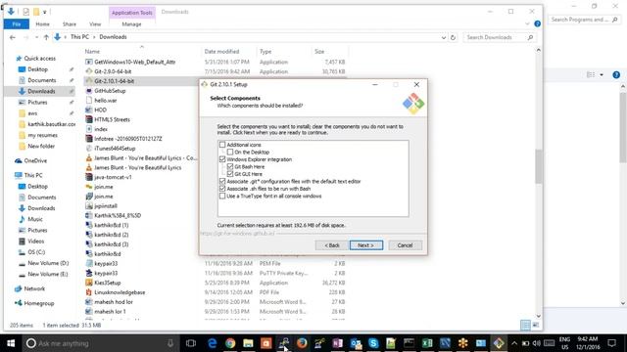This screenshot has width=627, height=352.
Task: Click the Next button in Git Setup
Action: [365, 245]
